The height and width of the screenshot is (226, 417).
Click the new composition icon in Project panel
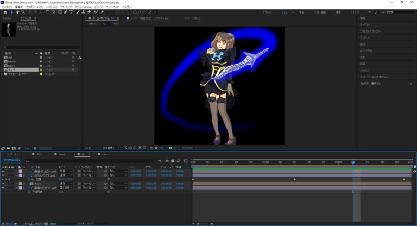pyautogui.click(x=14, y=148)
